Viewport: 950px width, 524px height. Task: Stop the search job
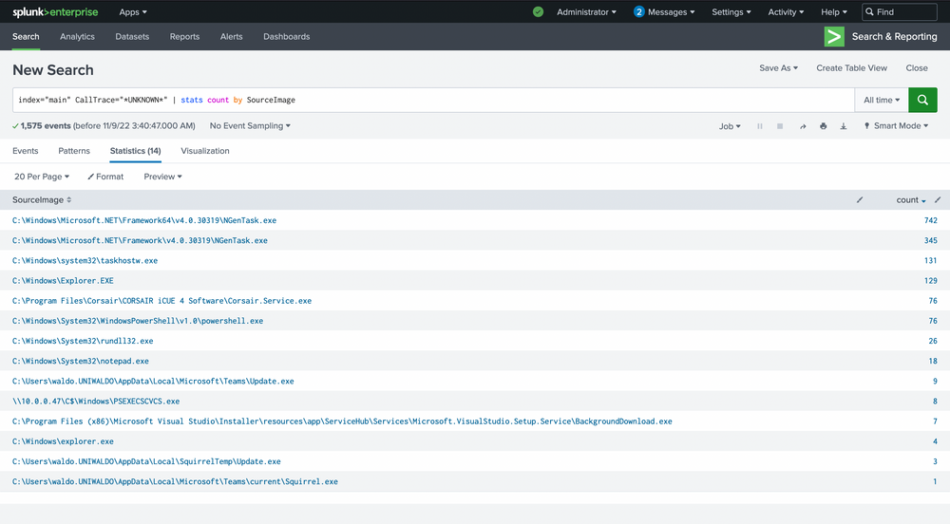tap(780, 126)
